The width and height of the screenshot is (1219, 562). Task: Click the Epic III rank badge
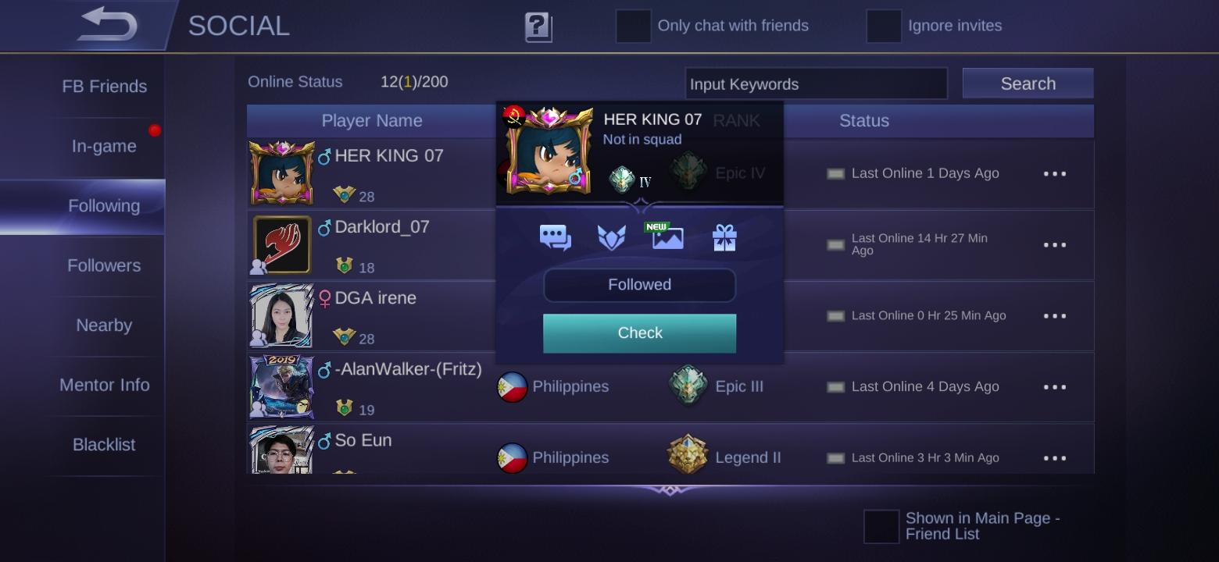point(688,386)
